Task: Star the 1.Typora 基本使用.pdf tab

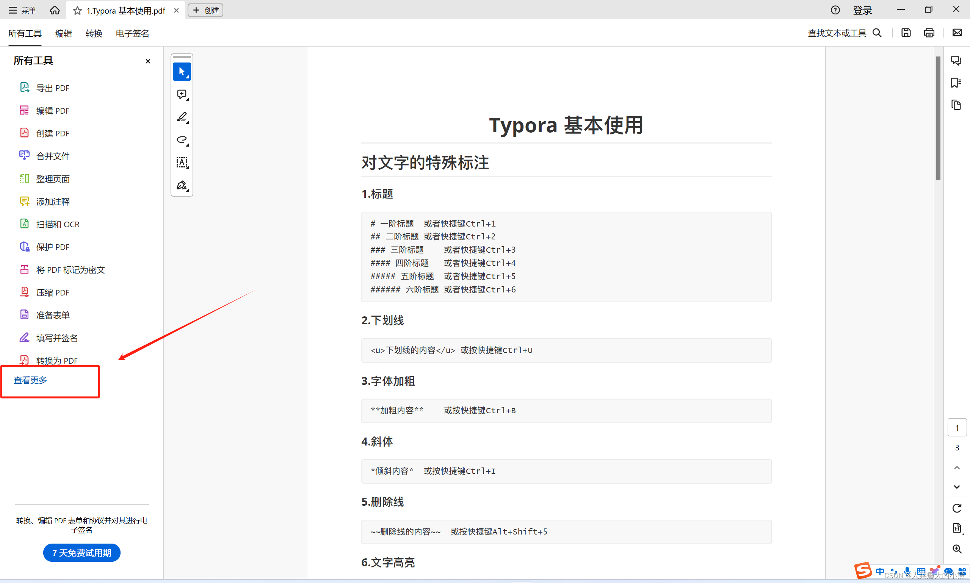Action: pos(77,11)
